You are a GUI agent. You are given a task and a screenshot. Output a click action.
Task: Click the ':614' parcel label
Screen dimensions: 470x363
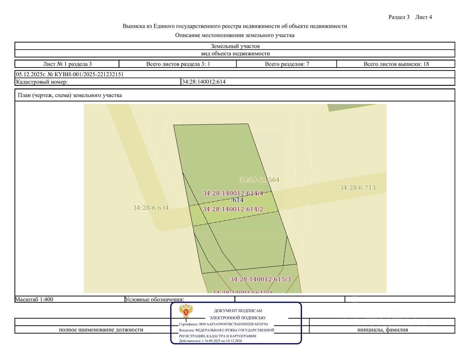(237, 200)
